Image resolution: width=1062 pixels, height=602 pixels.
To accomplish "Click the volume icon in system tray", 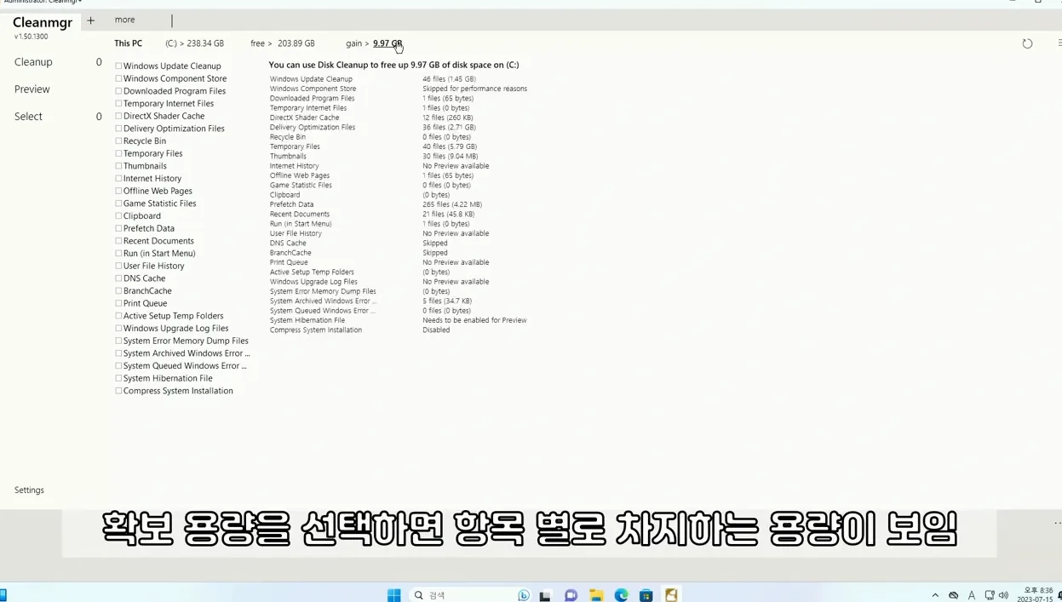I will pyautogui.click(x=1003, y=595).
